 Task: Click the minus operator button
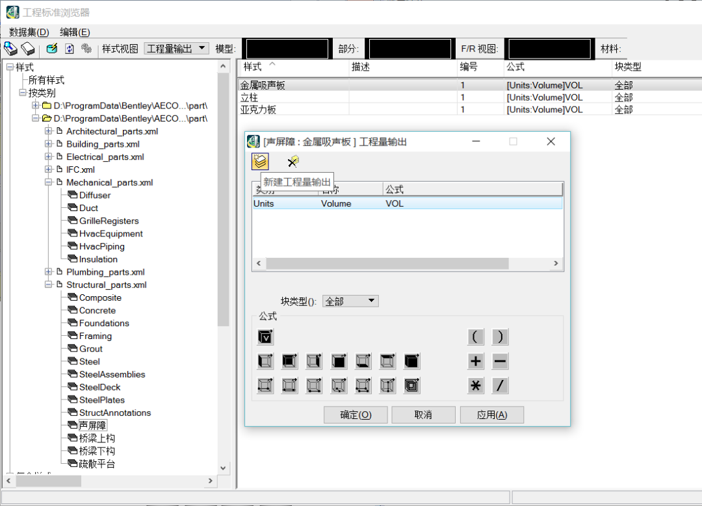[x=500, y=361]
